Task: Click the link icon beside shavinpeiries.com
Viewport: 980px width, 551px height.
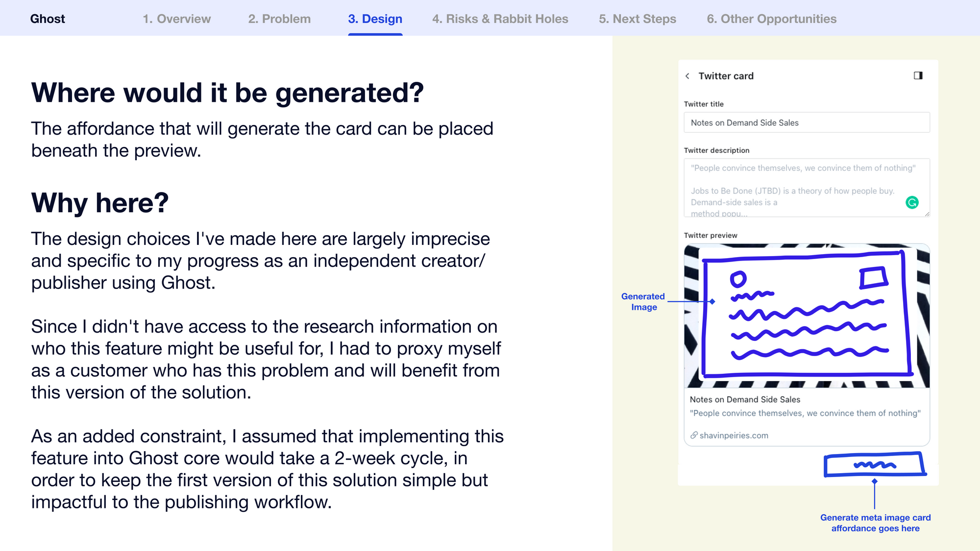Action: (694, 435)
